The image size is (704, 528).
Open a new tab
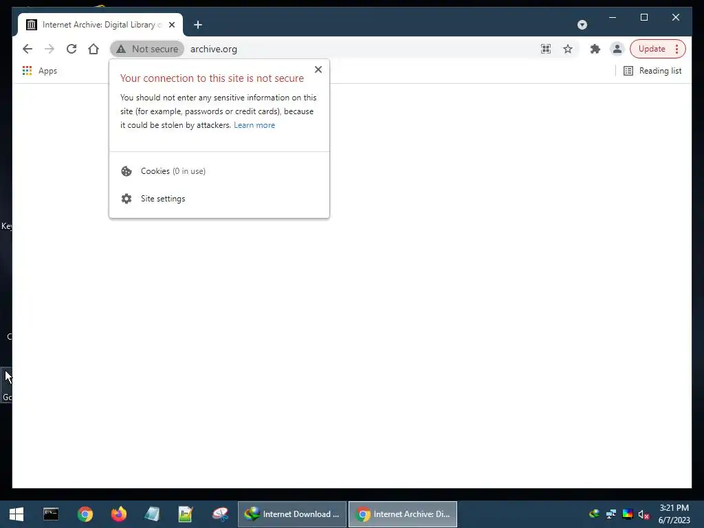198,25
